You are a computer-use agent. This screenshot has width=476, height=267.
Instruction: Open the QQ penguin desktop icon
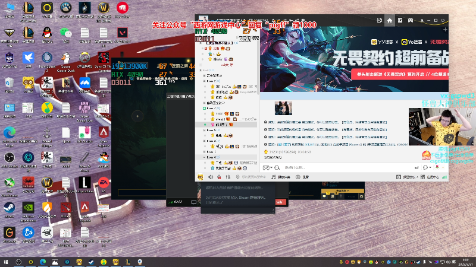point(47,35)
